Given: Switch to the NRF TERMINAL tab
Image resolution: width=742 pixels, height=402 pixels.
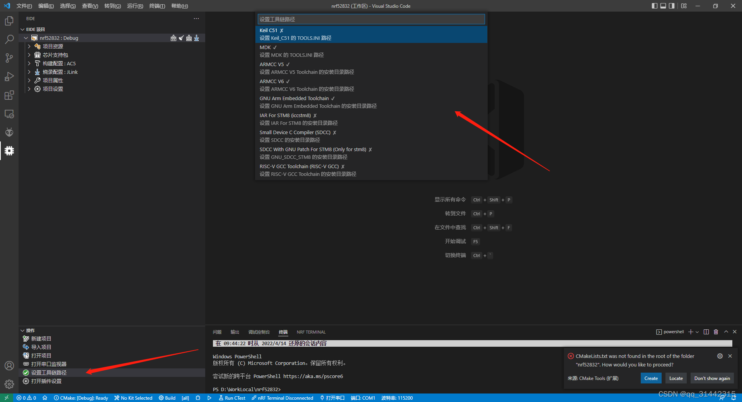Looking at the screenshot, I should coord(311,332).
